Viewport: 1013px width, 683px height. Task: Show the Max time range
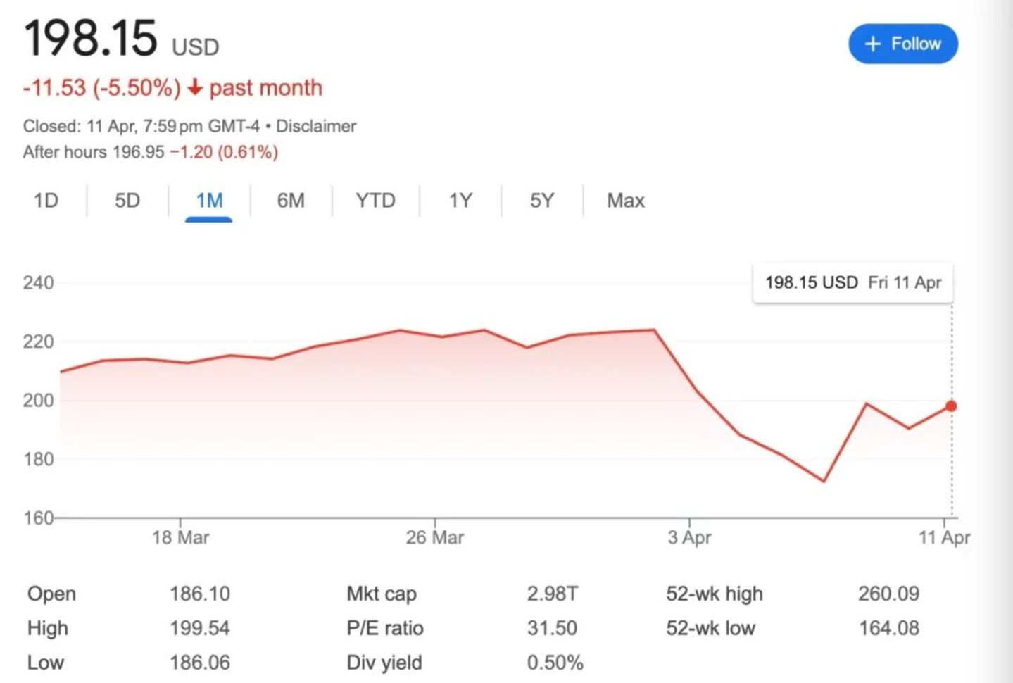[x=625, y=201]
